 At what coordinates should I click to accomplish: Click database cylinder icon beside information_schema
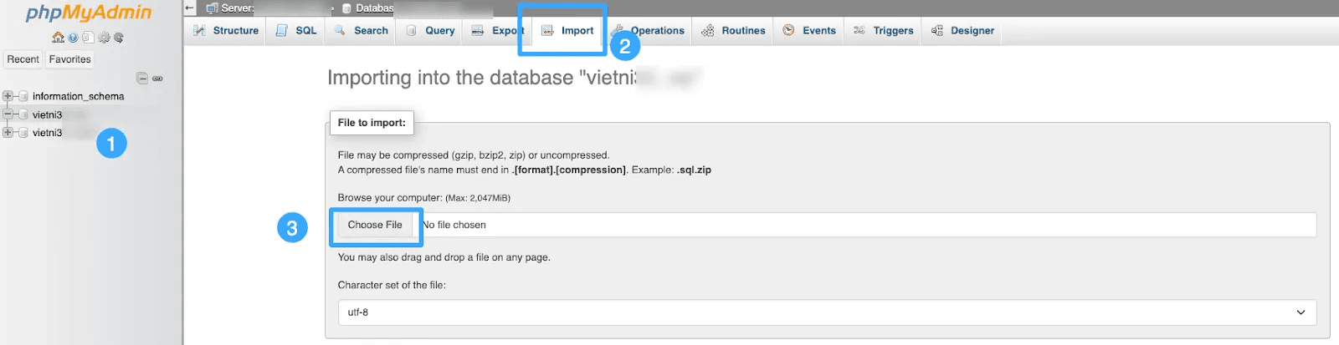23,96
